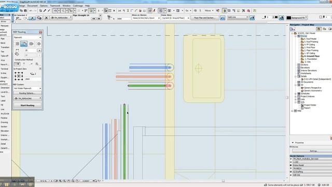332x187 pixels.
Task: Click the black Background Fill color swatch
Action: point(289,18)
